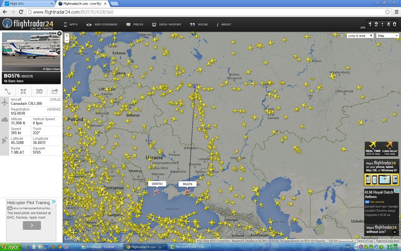Open the Apps menu
The width and height of the screenshot is (401, 251).
click(71, 25)
